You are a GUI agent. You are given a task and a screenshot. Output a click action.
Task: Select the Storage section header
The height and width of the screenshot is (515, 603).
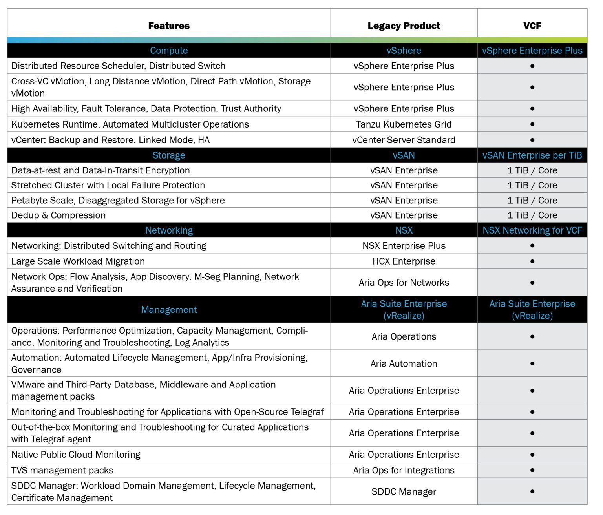click(x=168, y=155)
